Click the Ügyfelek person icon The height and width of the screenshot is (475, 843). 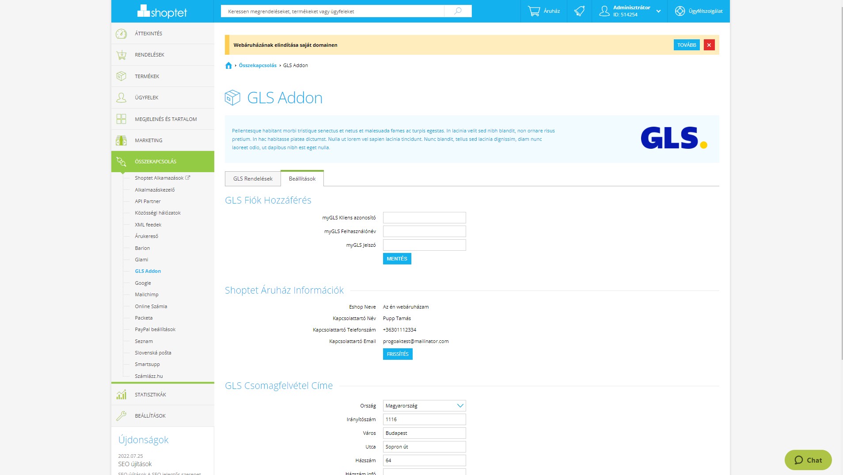pyautogui.click(x=121, y=98)
